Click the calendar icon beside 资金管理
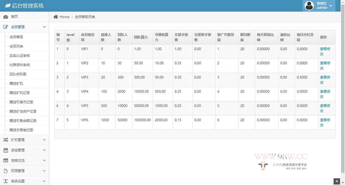The width and height of the screenshot is (345, 185). pos(6,150)
